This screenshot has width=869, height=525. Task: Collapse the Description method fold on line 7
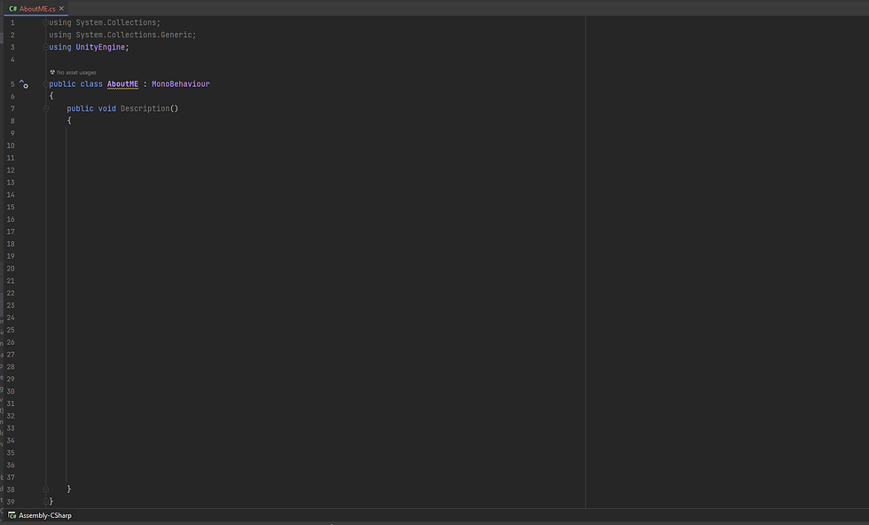pos(46,109)
